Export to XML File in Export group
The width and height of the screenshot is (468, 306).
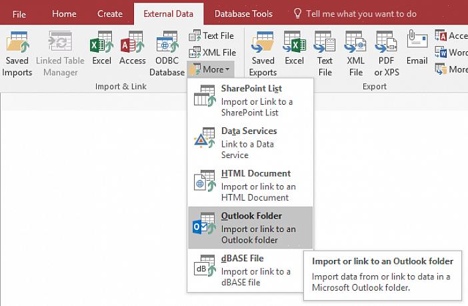pos(355,53)
